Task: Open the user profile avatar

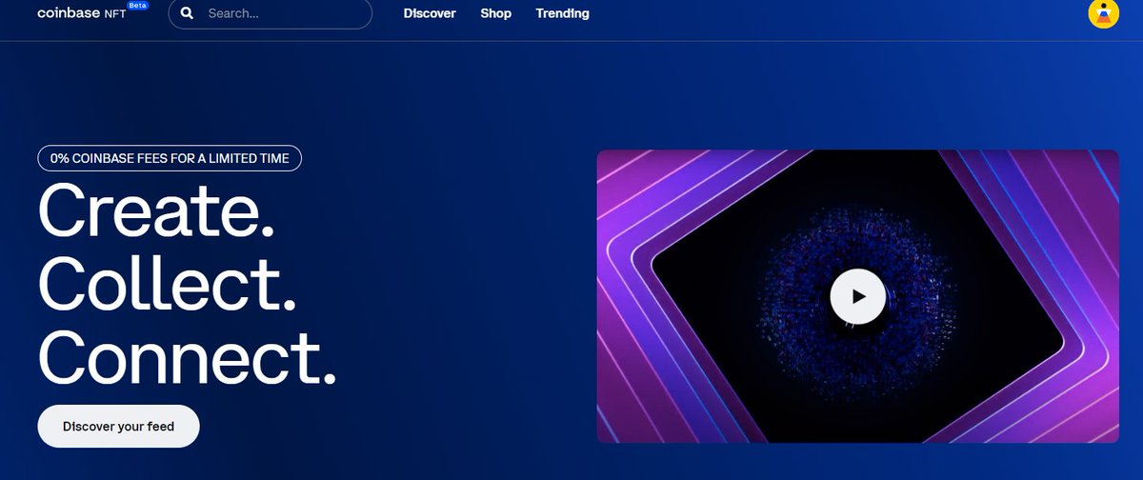Action: coord(1103,13)
